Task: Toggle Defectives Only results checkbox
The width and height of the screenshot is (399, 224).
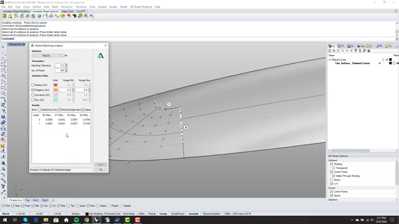Action: tap(39, 110)
